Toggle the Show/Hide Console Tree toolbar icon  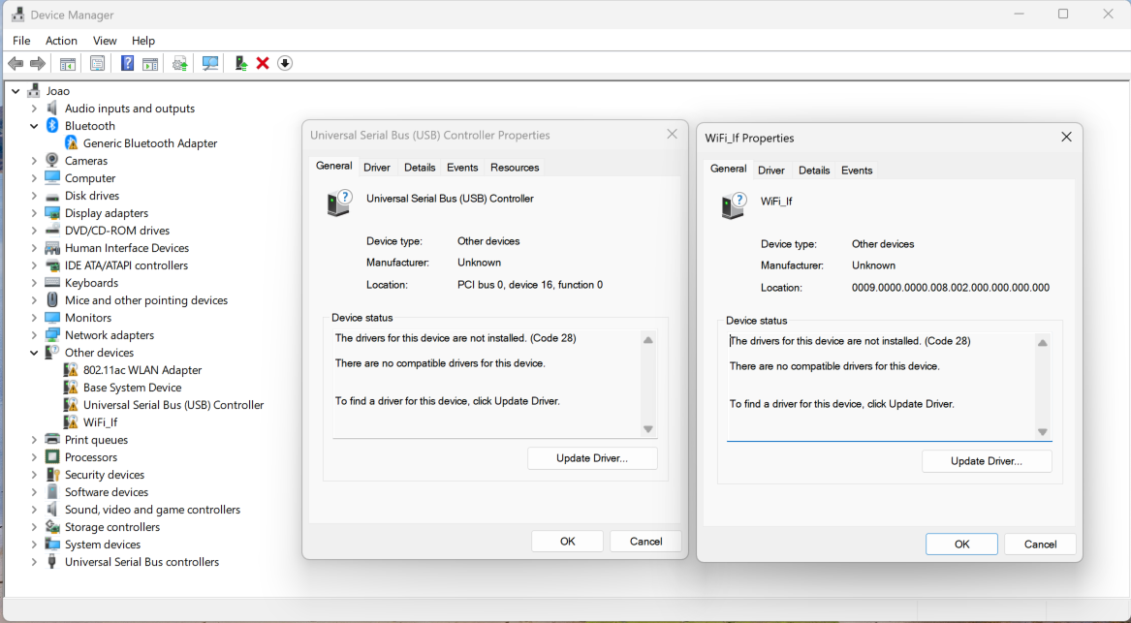tap(67, 63)
